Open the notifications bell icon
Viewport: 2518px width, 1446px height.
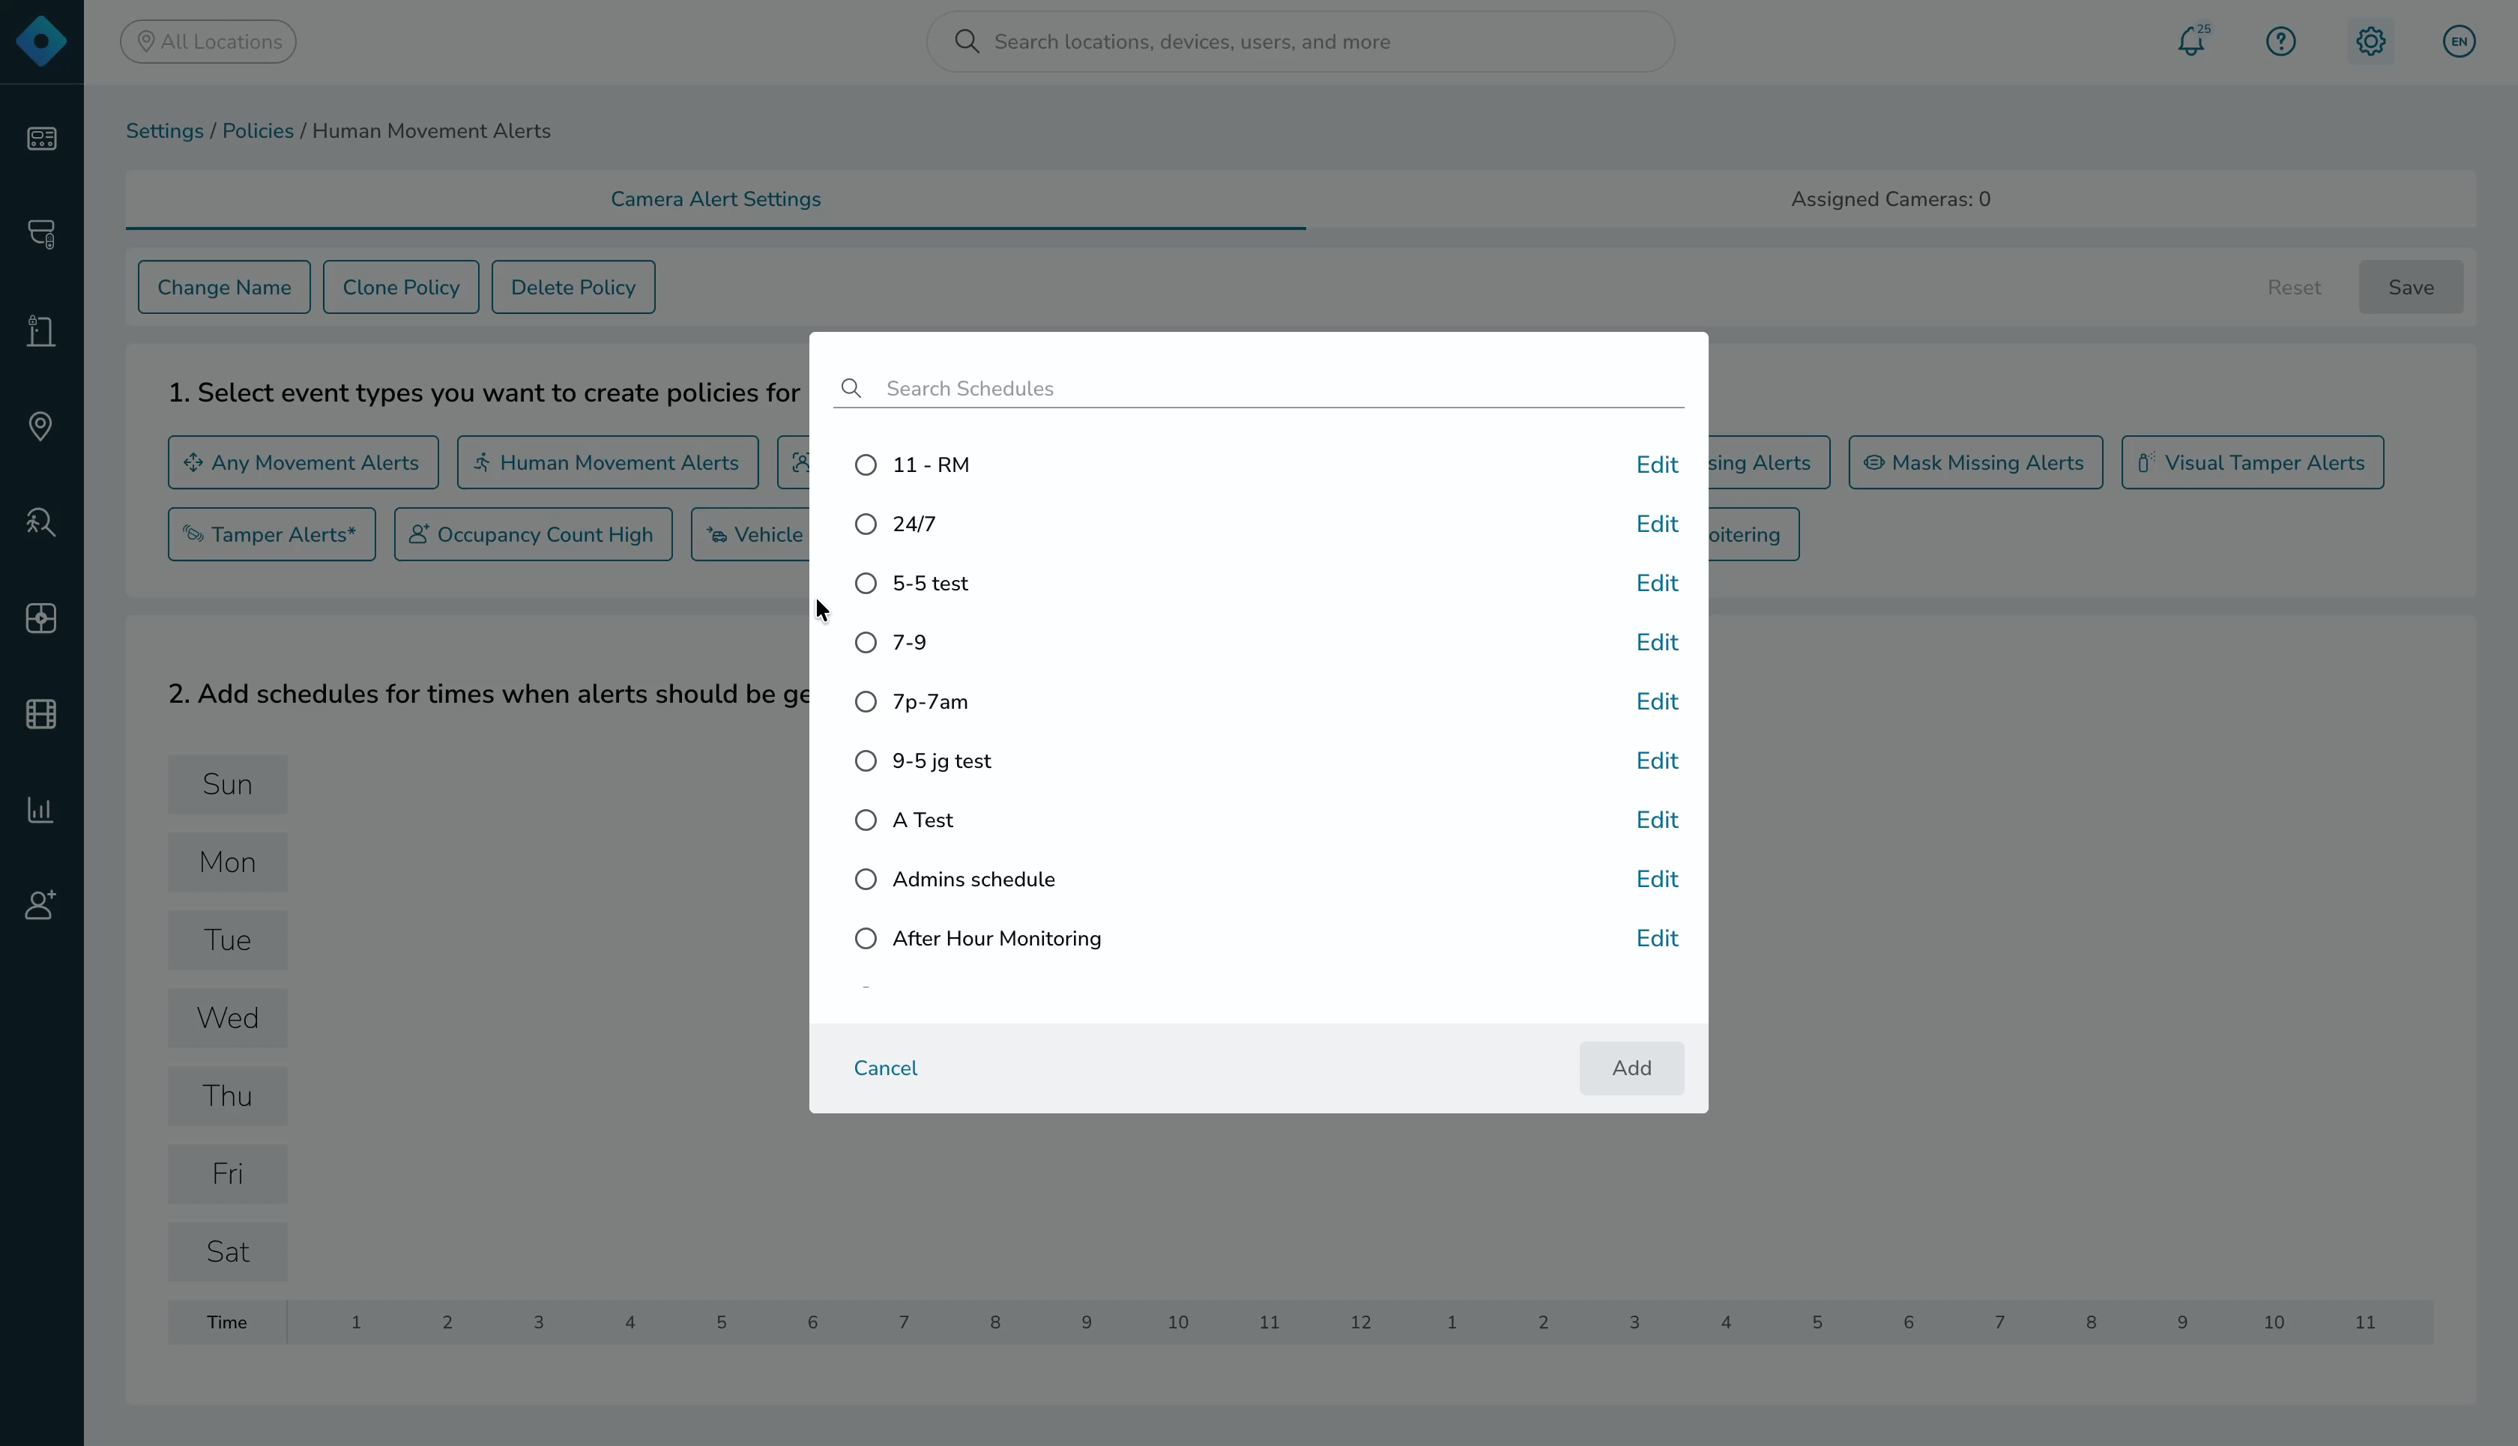click(x=2191, y=42)
